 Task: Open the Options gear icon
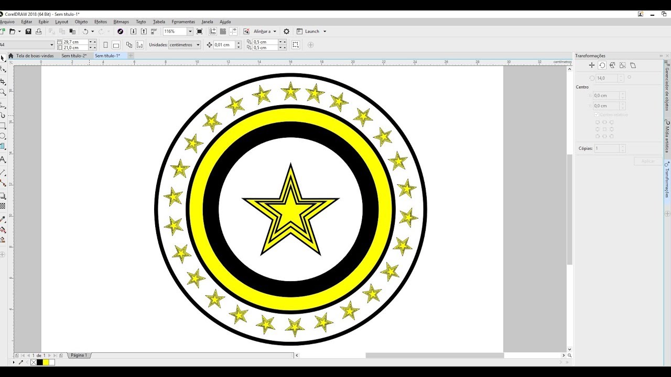tap(286, 31)
